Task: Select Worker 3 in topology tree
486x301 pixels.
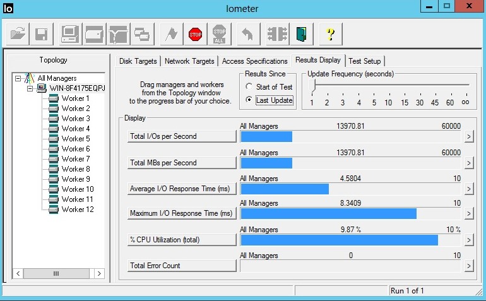Action: 76,119
